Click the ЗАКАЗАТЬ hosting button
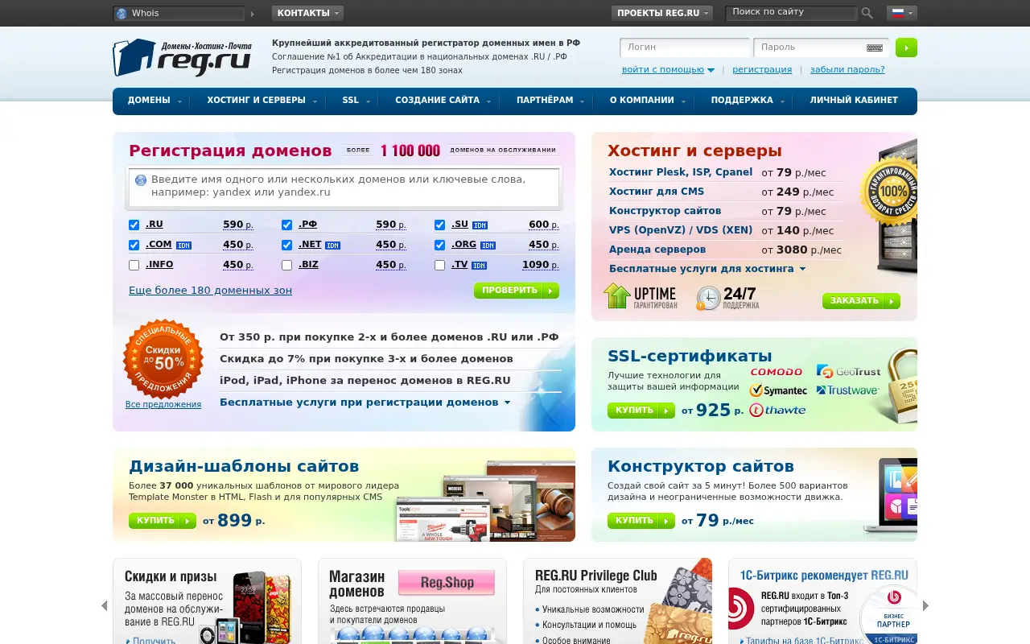The height and width of the screenshot is (644, 1030). pos(861,301)
